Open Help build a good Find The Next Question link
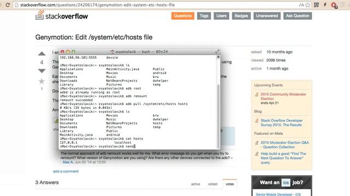Screen dimensions: 350x196 point(283,158)
